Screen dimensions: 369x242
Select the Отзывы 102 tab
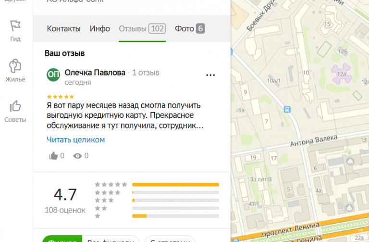(142, 29)
